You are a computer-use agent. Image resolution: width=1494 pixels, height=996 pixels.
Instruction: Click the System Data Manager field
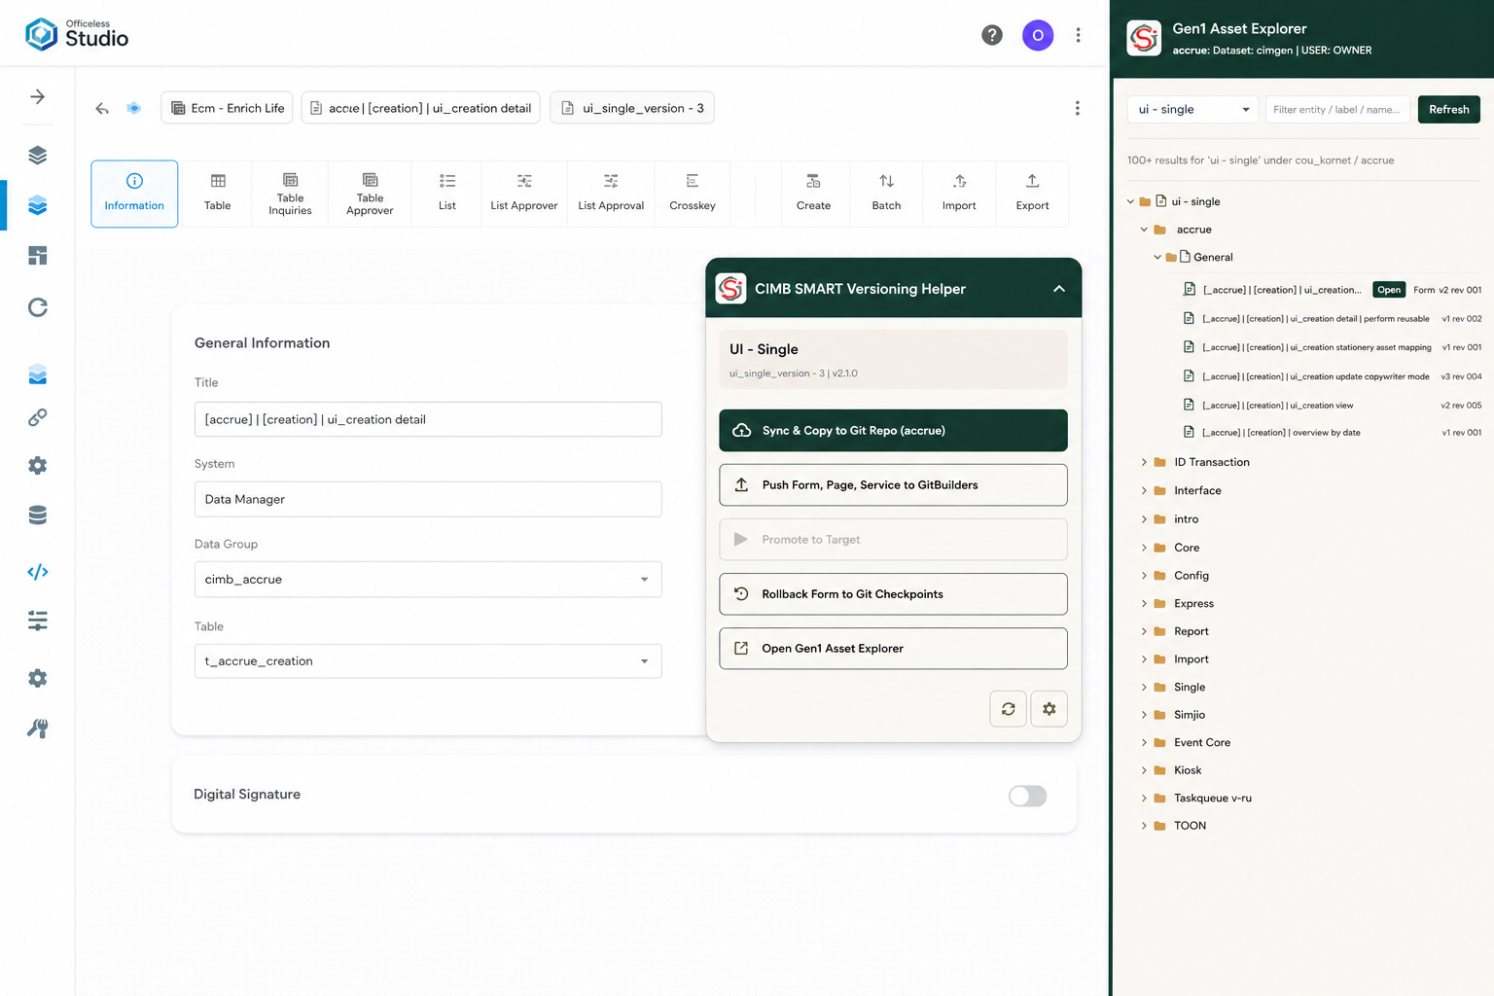click(x=428, y=499)
